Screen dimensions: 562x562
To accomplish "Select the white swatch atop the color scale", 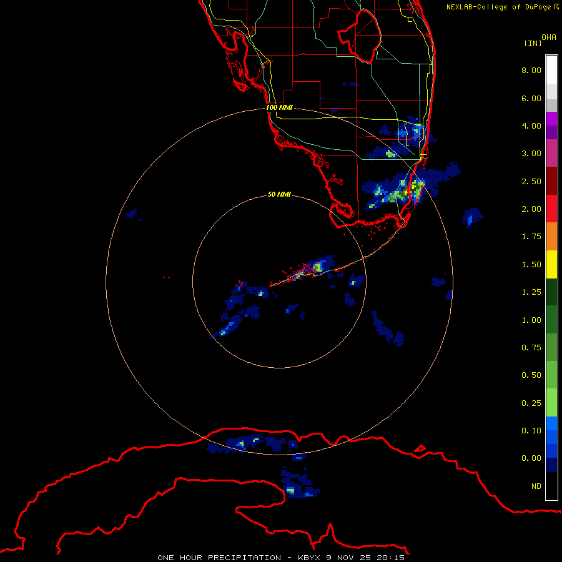I will 551,69.
